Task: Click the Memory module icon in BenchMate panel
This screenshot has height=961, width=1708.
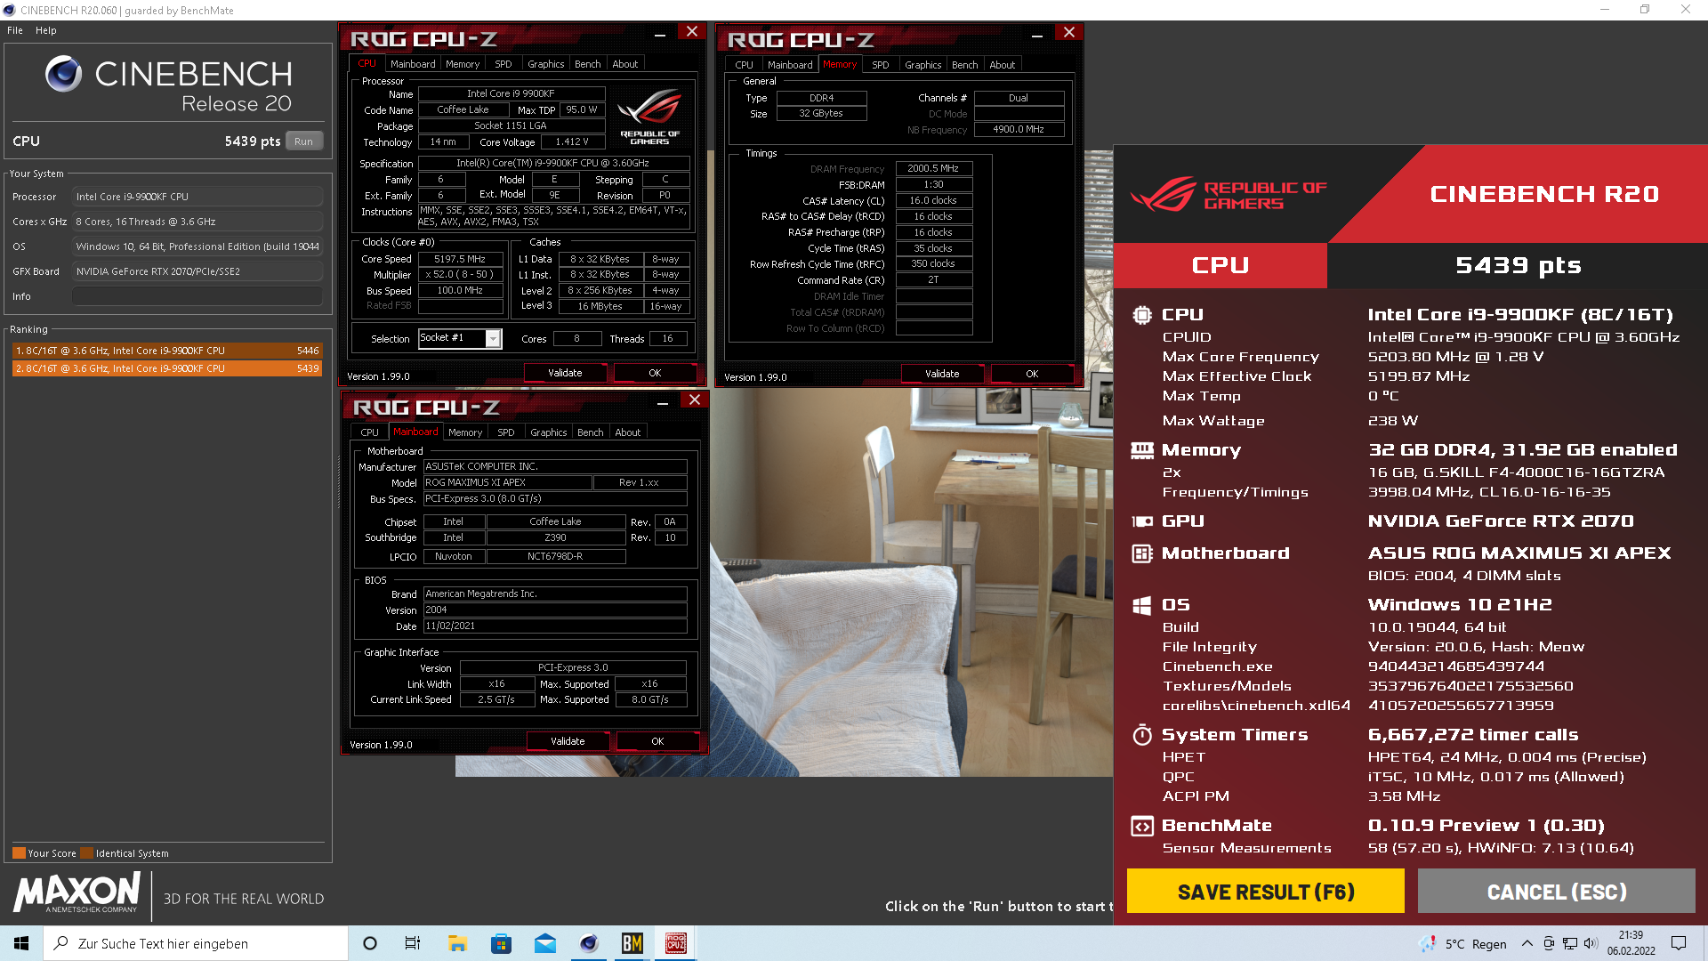Action: pyautogui.click(x=1142, y=450)
